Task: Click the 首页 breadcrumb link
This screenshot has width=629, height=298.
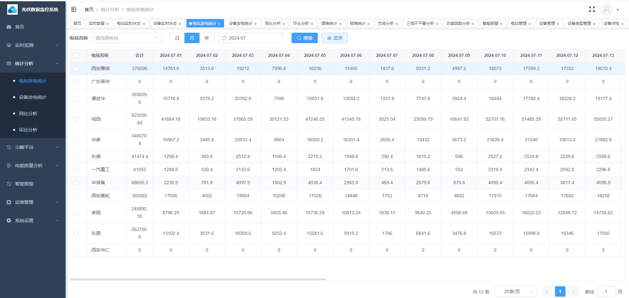Action: coord(89,9)
